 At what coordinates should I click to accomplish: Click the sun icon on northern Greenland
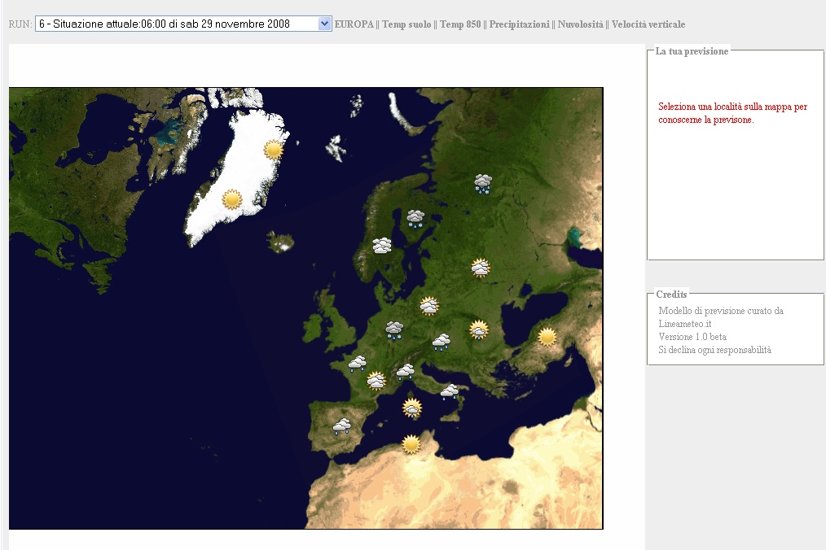click(x=274, y=149)
